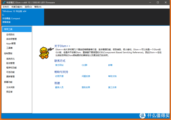Maximize the Dism++ window
This screenshot has height=120, width=171.
(x=158, y=3)
